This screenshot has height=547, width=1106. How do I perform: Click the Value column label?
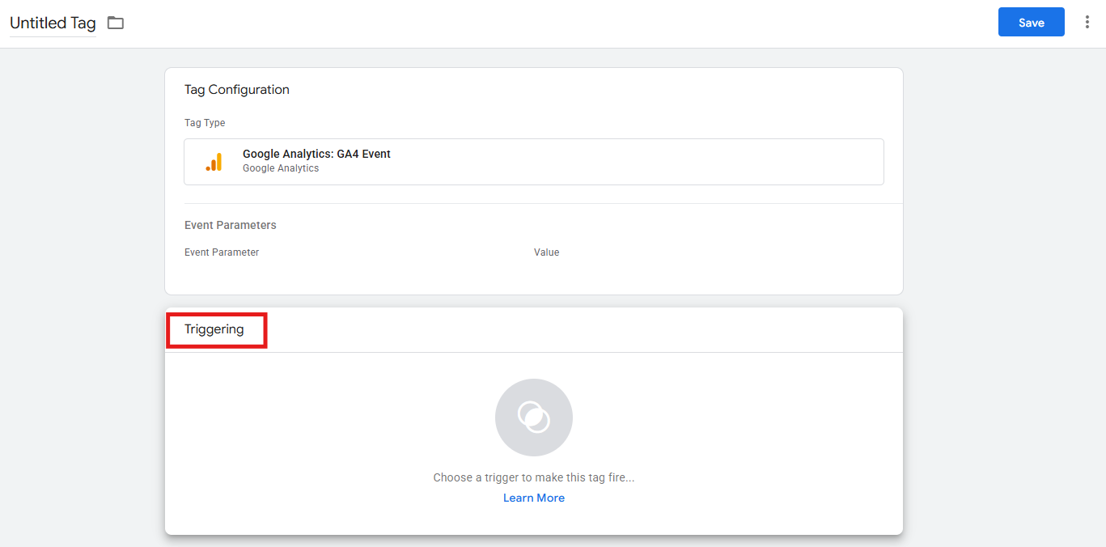[x=547, y=252]
